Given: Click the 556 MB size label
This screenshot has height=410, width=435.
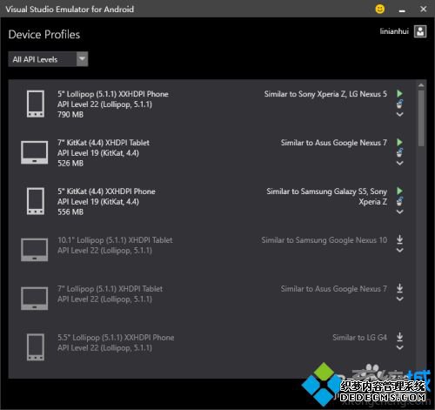Looking at the screenshot, I should 70,212.
